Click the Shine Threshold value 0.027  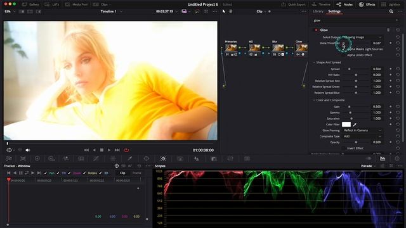click(376, 43)
